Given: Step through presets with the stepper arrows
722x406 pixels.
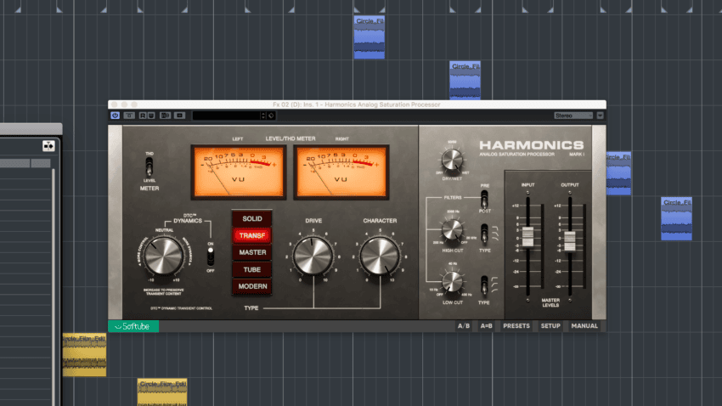Looking at the screenshot, I should [x=263, y=116].
